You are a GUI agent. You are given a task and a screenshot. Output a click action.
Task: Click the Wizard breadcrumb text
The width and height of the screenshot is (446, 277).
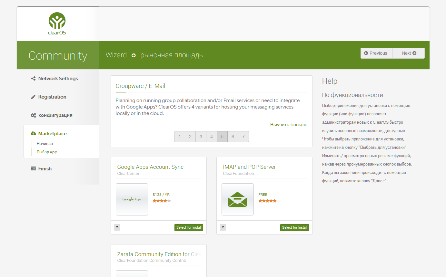116,55
